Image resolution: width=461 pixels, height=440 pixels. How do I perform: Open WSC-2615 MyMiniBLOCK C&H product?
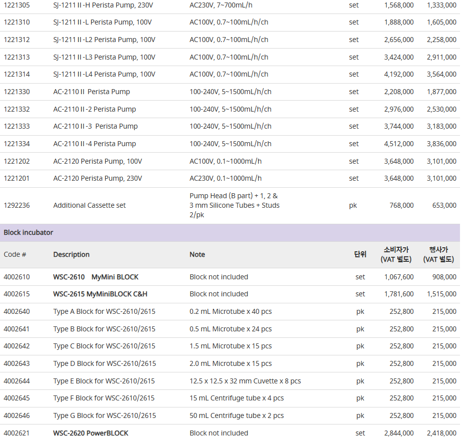(100, 294)
